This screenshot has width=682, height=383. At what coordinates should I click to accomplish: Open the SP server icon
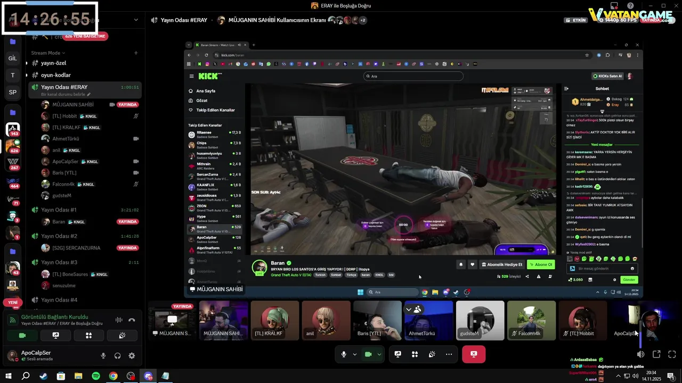point(13,92)
